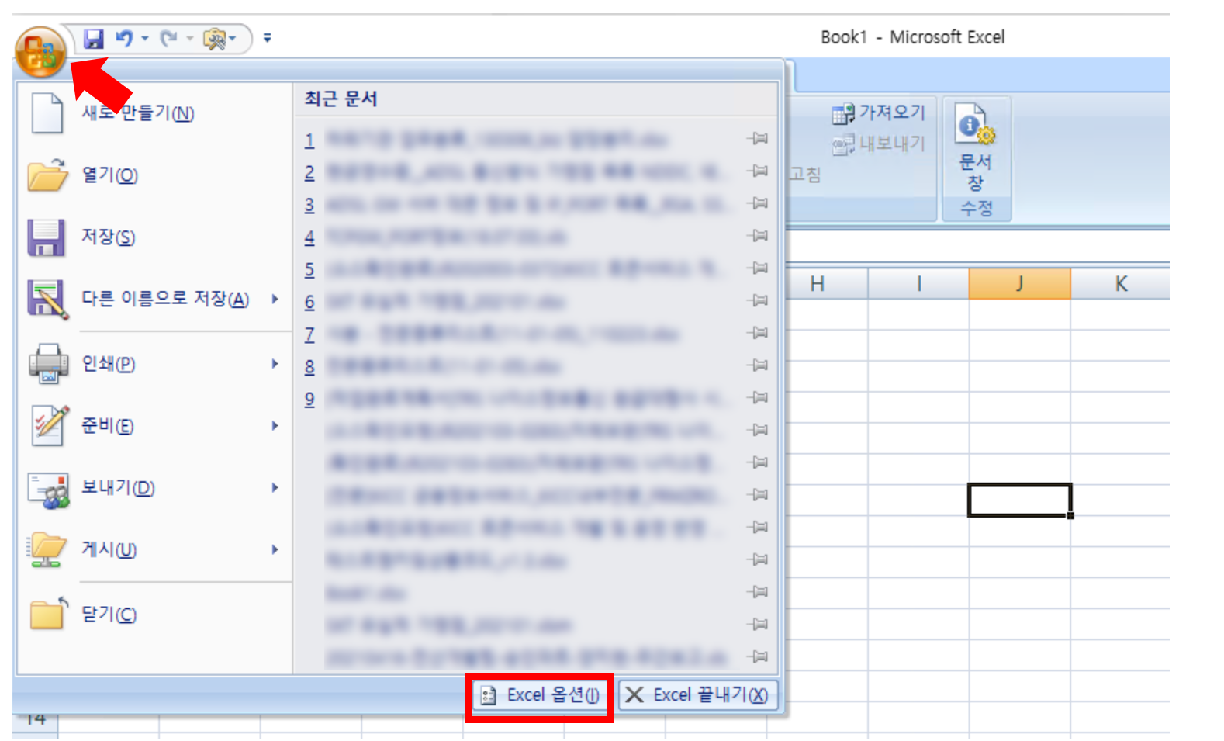Click the Excel 옵션(I) button

click(x=540, y=695)
